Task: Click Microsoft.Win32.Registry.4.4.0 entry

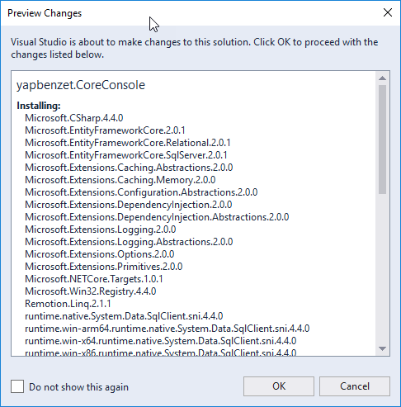Action: [x=91, y=291]
